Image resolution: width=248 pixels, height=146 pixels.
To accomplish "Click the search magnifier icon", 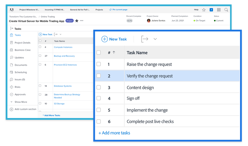I will pyautogui.click(x=226, y=10).
